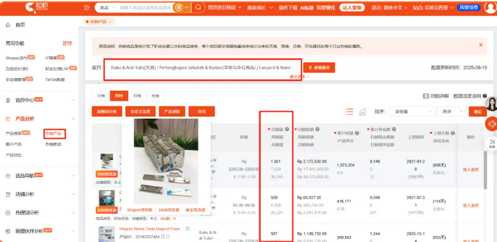Open the 语言 language dropdown
The height and width of the screenshot is (242, 497).
point(390,7)
